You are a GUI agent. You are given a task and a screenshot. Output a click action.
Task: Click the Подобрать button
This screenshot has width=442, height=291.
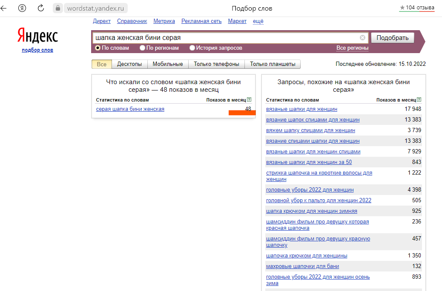(392, 38)
